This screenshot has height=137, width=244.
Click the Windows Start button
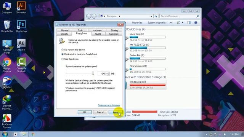click(5, 134)
